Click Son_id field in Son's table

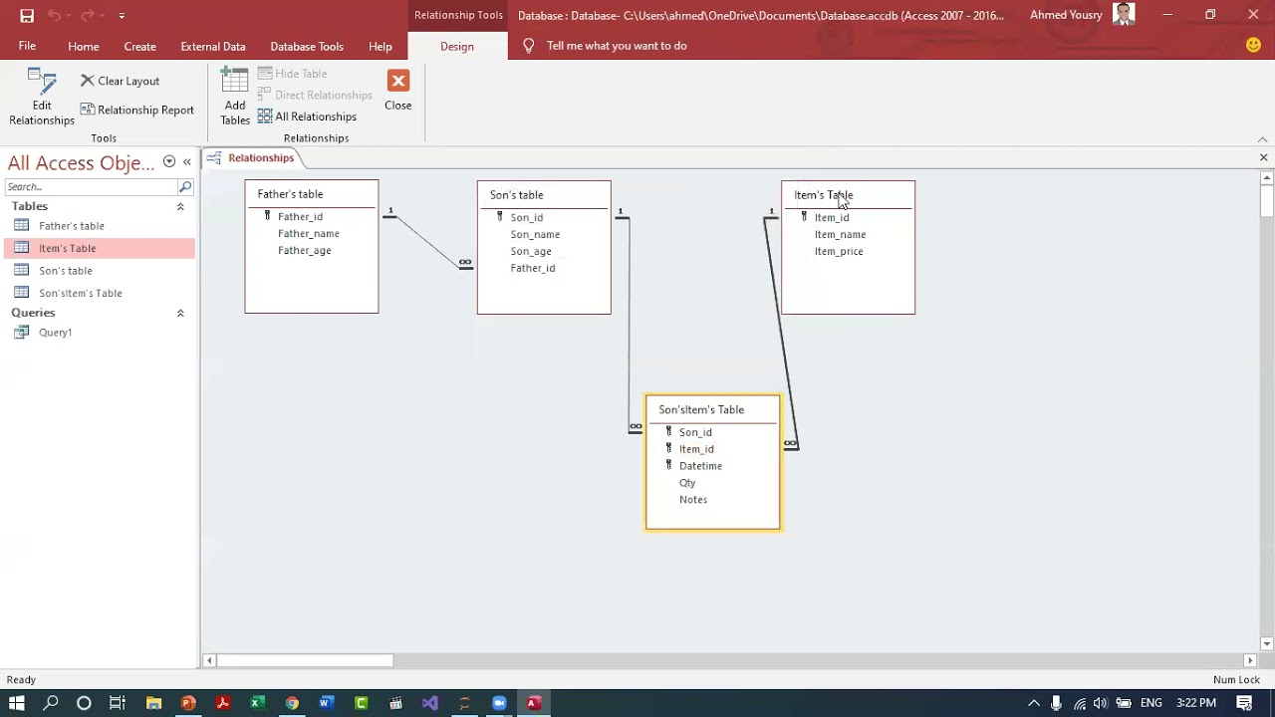tap(527, 218)
